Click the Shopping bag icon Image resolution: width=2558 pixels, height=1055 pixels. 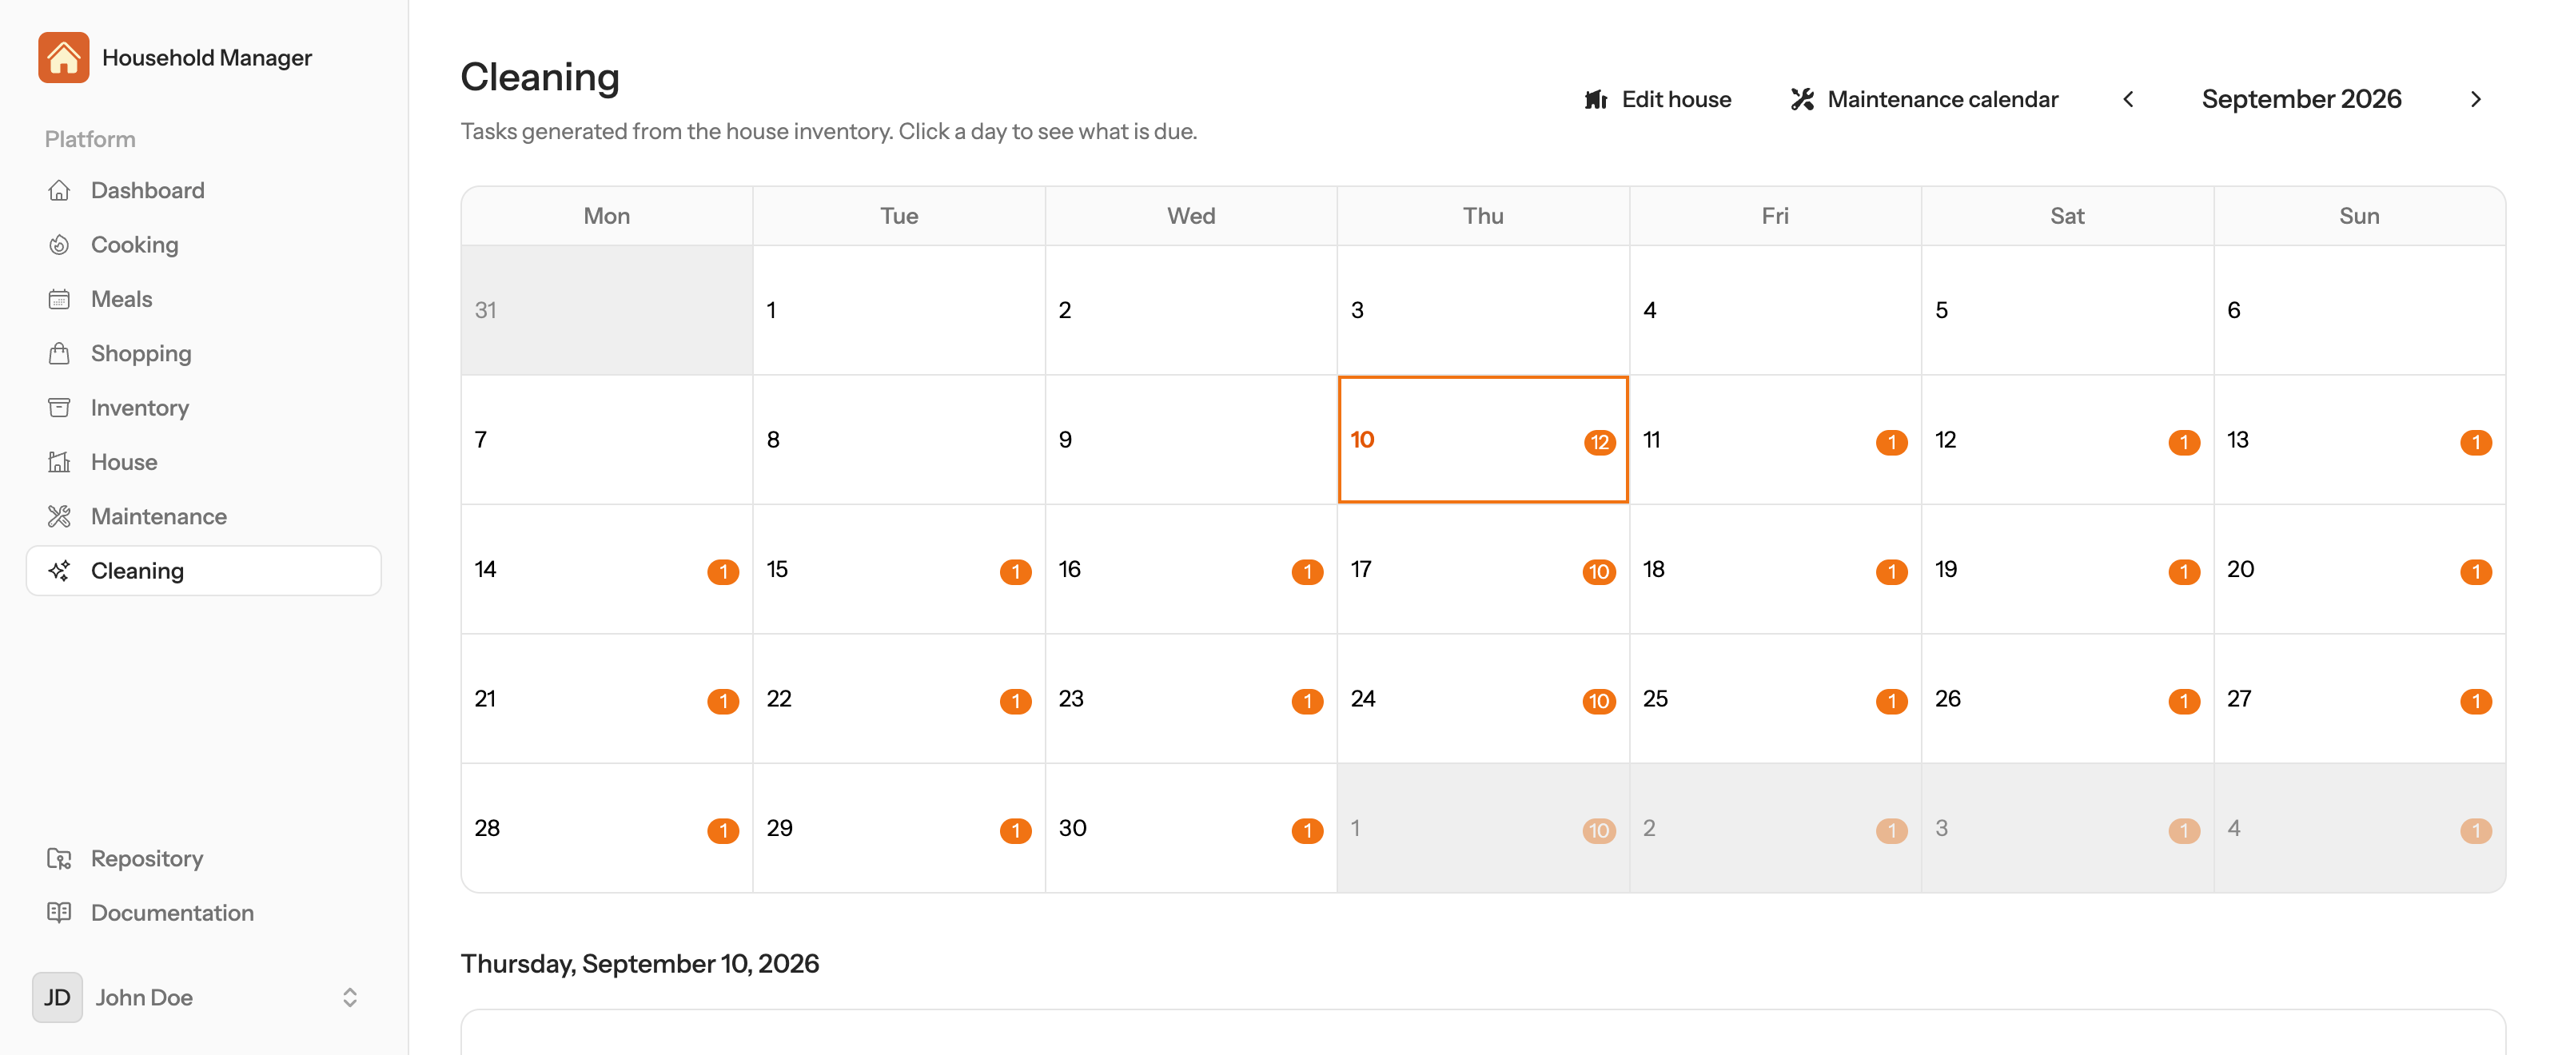(x=60, y=353)
